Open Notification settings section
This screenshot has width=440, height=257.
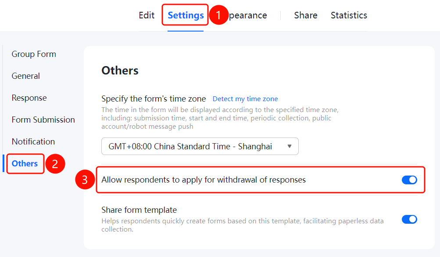33,141
